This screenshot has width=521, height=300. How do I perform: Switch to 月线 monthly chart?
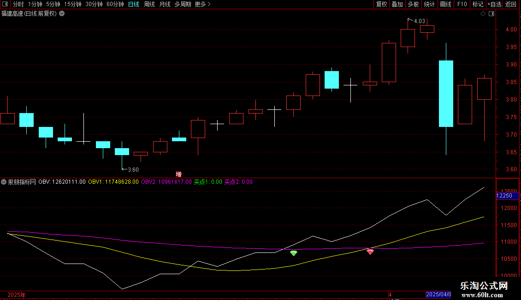pyautogui.click(x=165, y=4)
